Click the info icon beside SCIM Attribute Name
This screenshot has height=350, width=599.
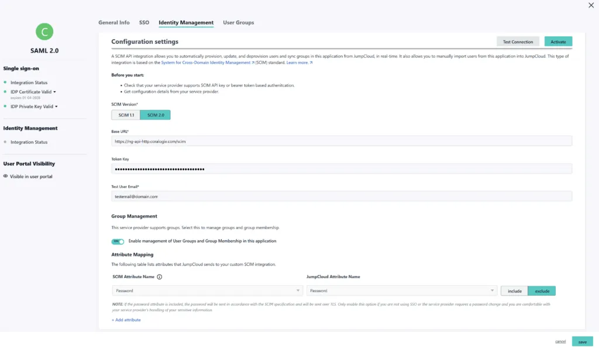[x=159, y=277]
